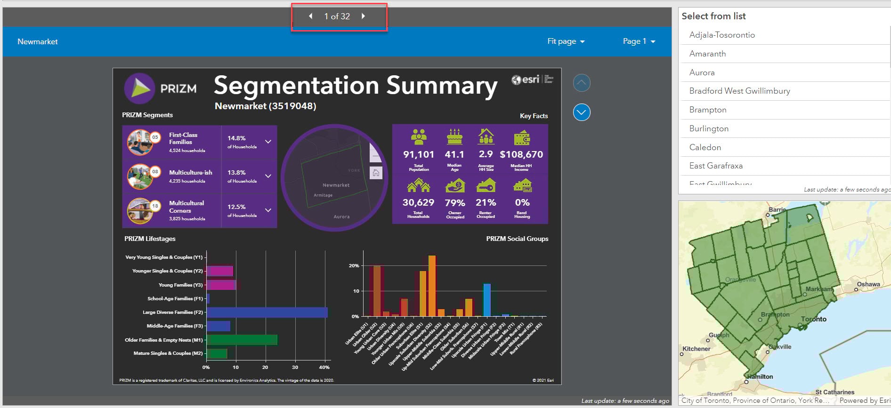Image resolution: width=891 pixels, height=408 pixels.
Task: Click the Markham label on the map
Action: (x=818, y=289)
